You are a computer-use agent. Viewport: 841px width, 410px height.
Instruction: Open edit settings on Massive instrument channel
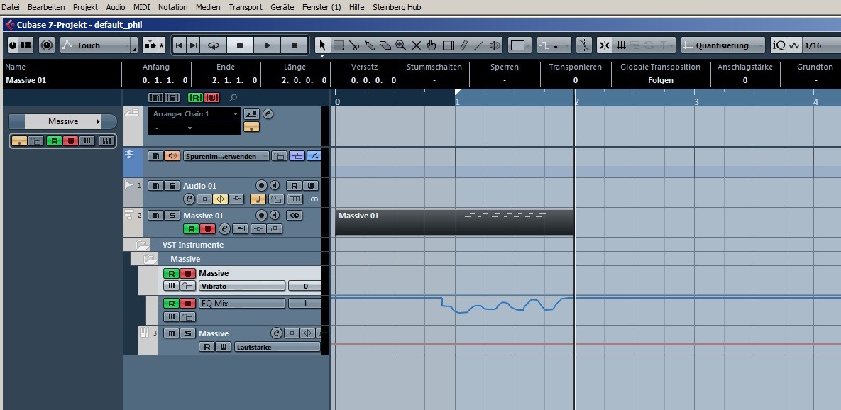(x=276, y=333)
